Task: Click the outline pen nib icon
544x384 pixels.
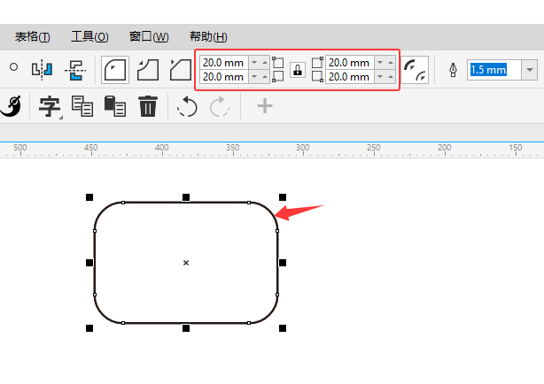Action: click(x=453, y=70)
